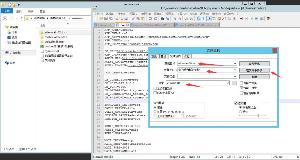300x160 pixels.
Task: Go up one folder in Explorer
Action: tap(21, 18)
